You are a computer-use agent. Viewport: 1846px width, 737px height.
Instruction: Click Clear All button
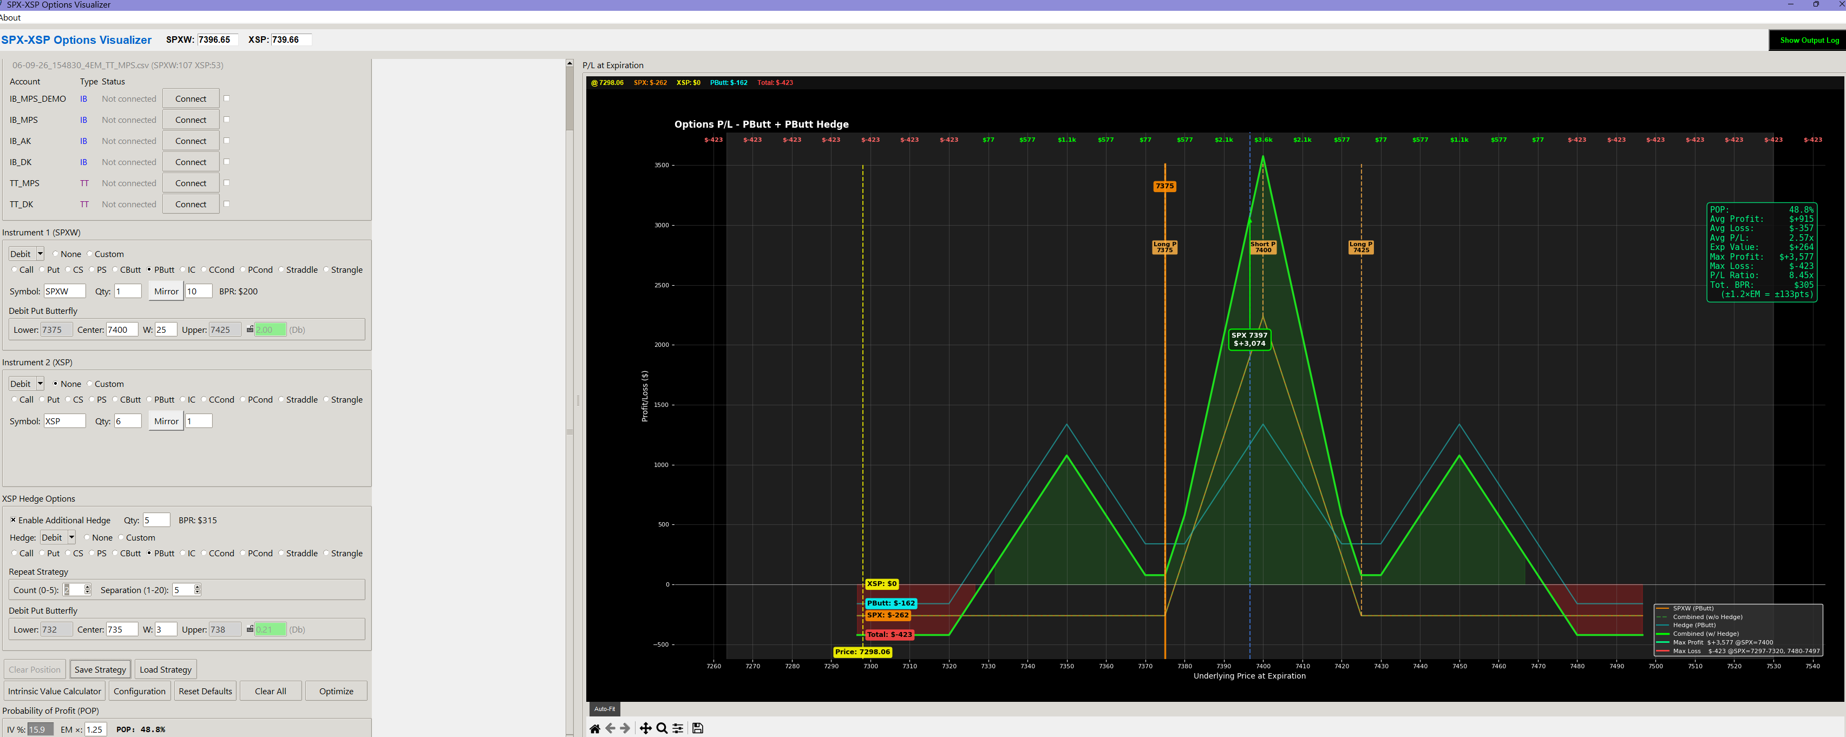coord(271,691)
